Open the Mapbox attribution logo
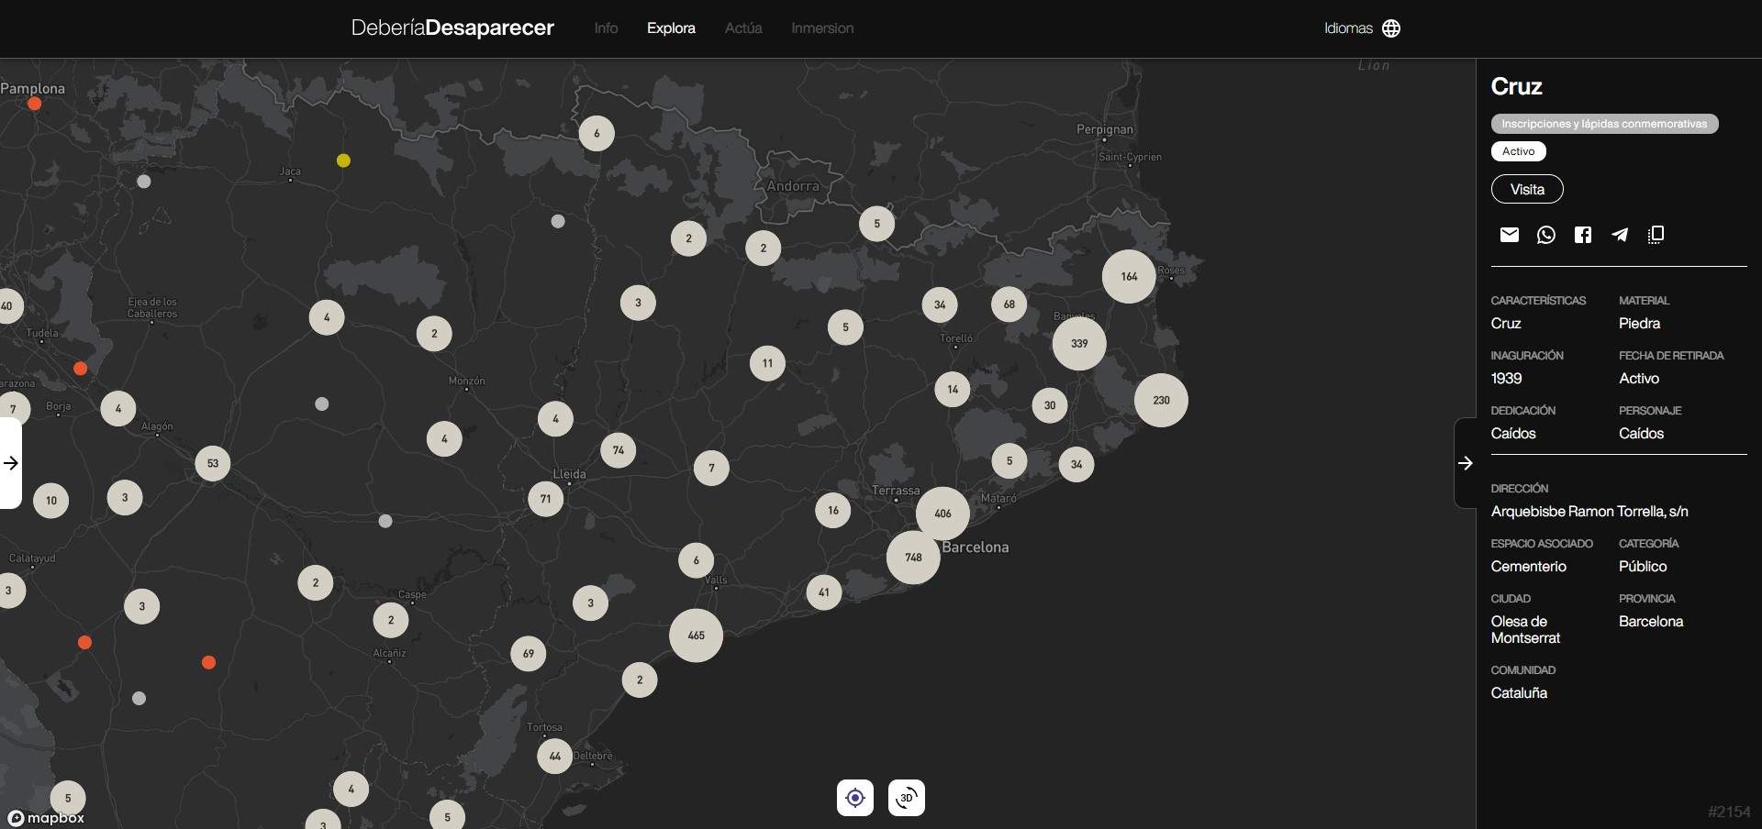 (x=46, y=818)
